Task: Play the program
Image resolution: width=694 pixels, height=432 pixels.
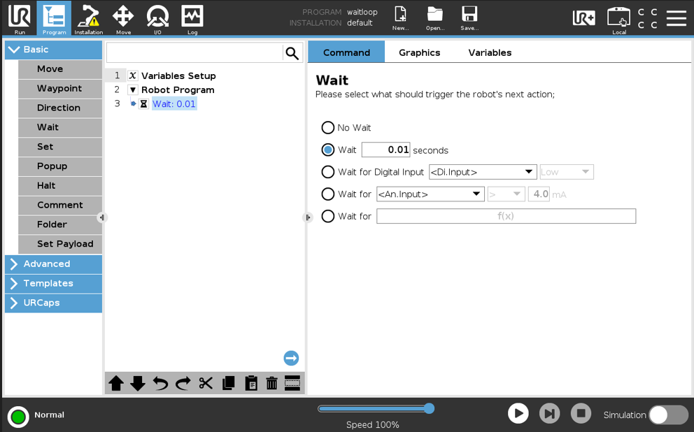Action: click(518, 413)
